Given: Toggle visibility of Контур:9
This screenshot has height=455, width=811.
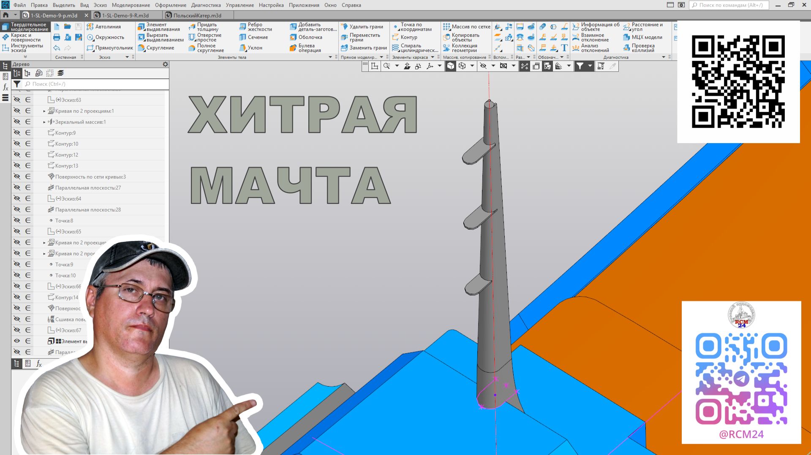Looking at the screenshot, I should pos(16,132).
